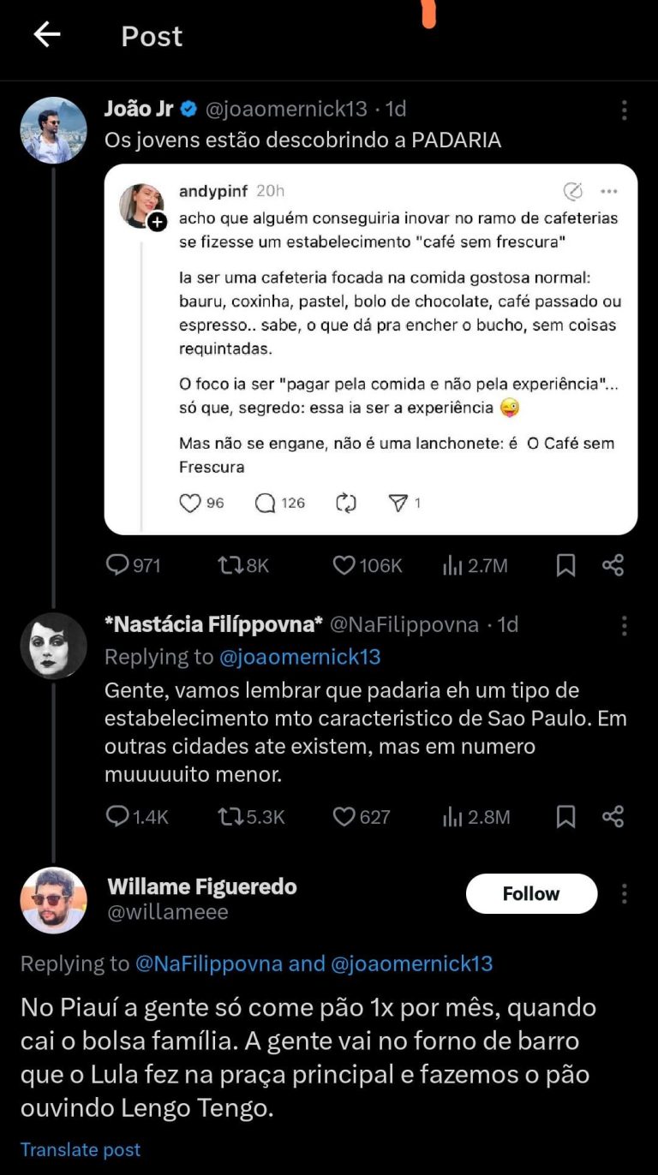Follow Willame Figueredo
The height and width of the screenshot is (1175, 658).
pyautogui.click(x=531, y=894)
